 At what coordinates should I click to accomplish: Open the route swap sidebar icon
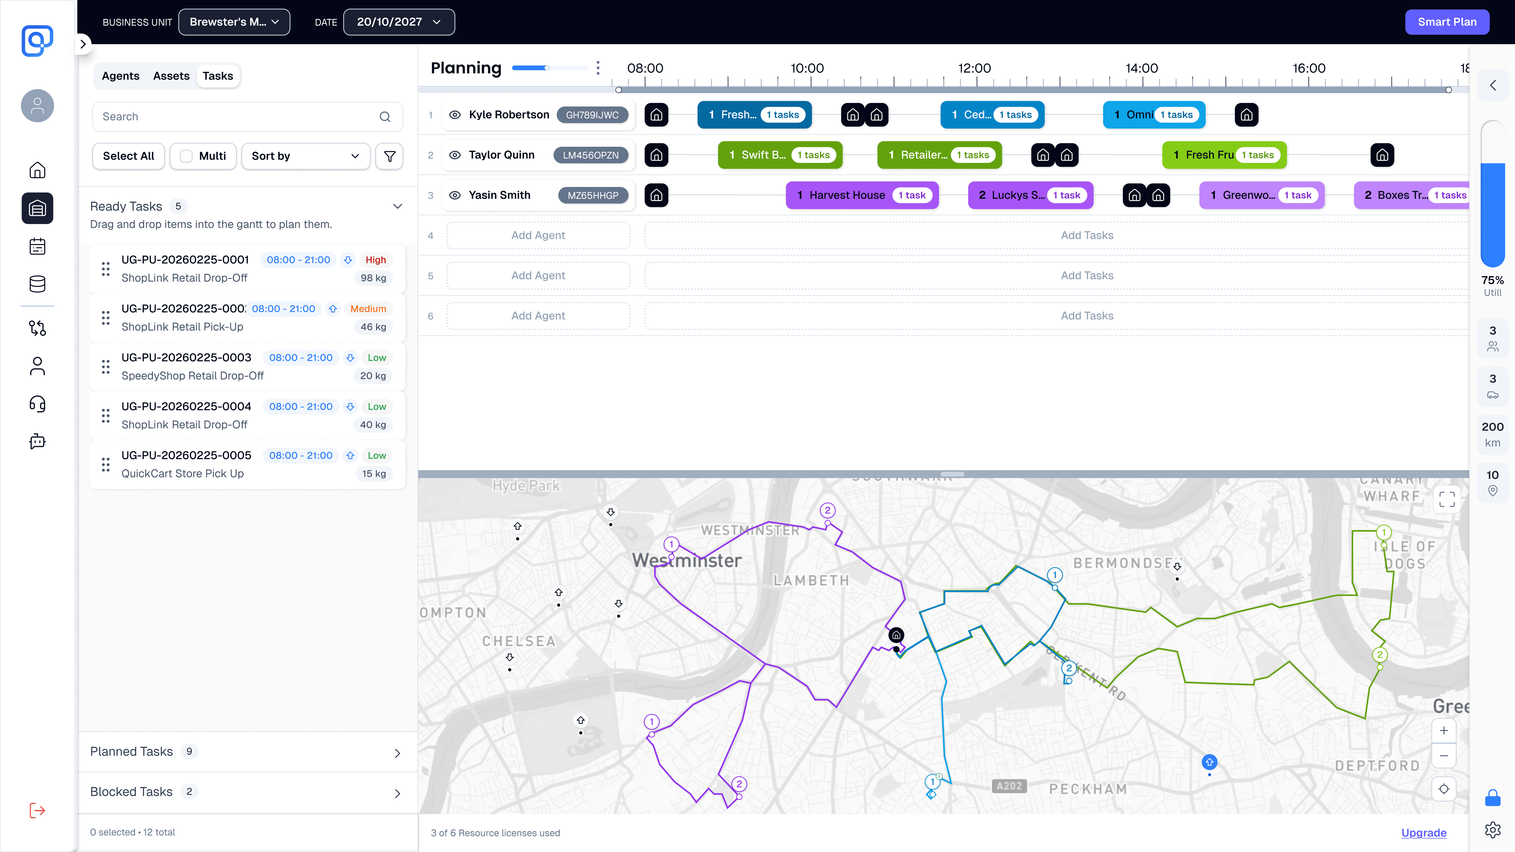point(37,328)
